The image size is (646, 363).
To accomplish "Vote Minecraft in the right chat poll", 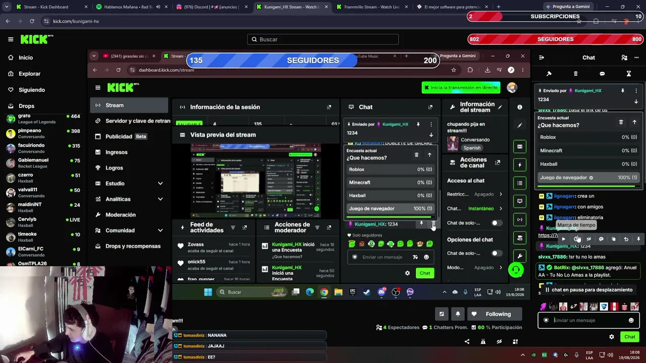I will pyautogui.click(x=588, y=150).
